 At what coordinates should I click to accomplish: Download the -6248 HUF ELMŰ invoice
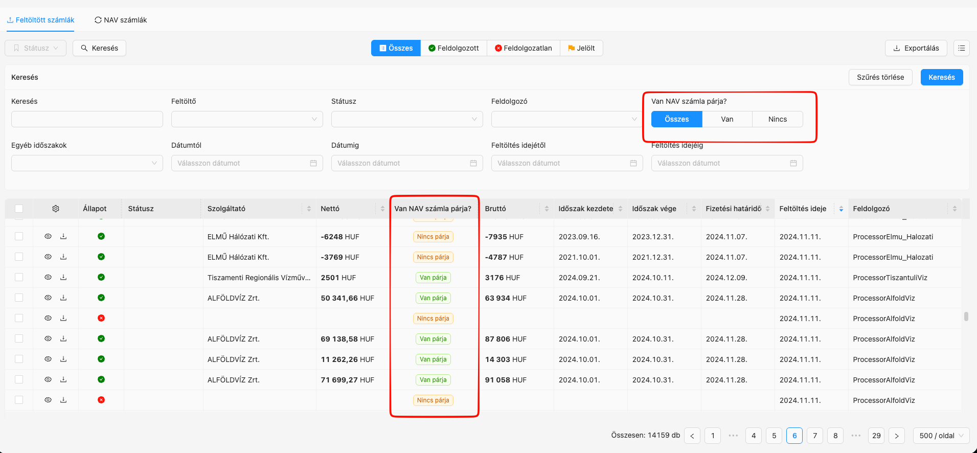pyautogui.click(x=63, y=236)
